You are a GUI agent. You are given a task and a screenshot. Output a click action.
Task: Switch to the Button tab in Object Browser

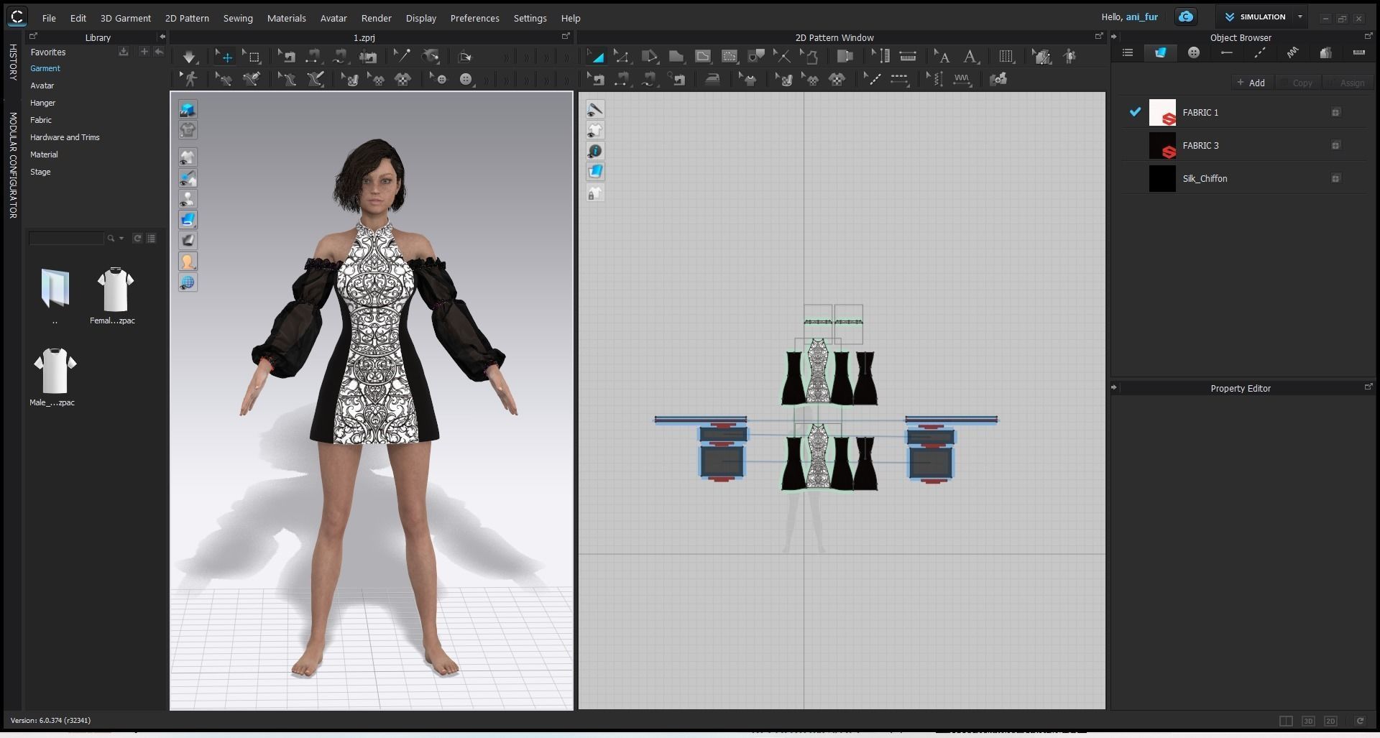(1194, 52)
